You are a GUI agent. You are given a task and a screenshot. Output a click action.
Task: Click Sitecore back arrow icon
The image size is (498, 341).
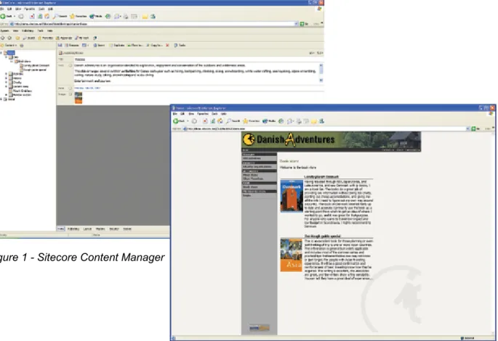(2, 38)
